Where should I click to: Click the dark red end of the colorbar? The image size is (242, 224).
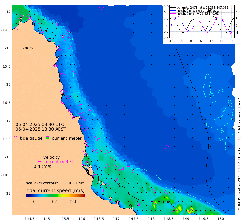84,196
